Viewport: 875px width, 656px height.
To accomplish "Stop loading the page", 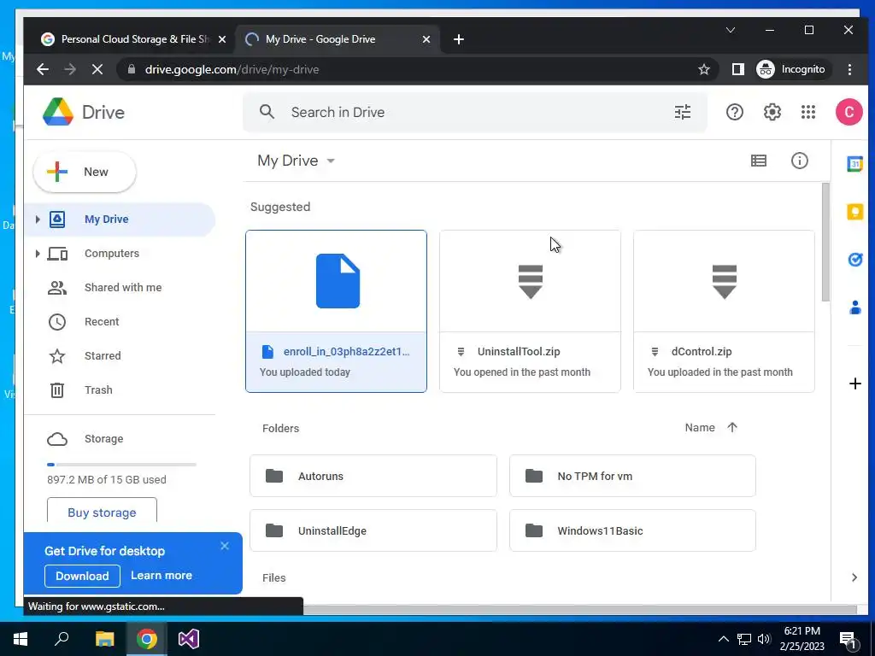I will click(x=97, y=69).
